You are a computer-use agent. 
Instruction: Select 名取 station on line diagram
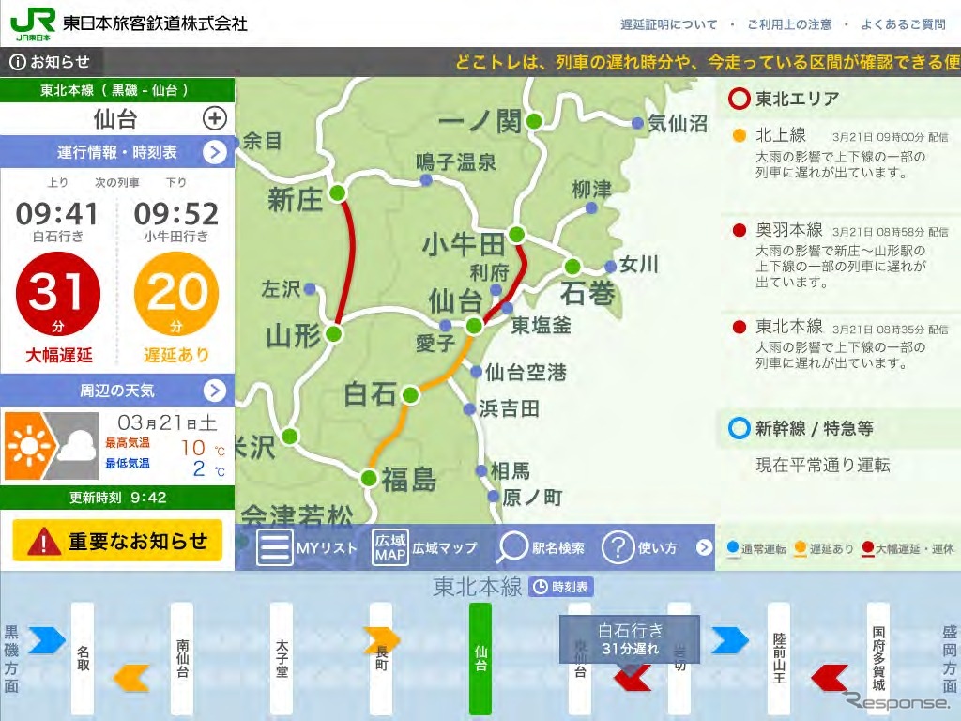coord(83,658)
